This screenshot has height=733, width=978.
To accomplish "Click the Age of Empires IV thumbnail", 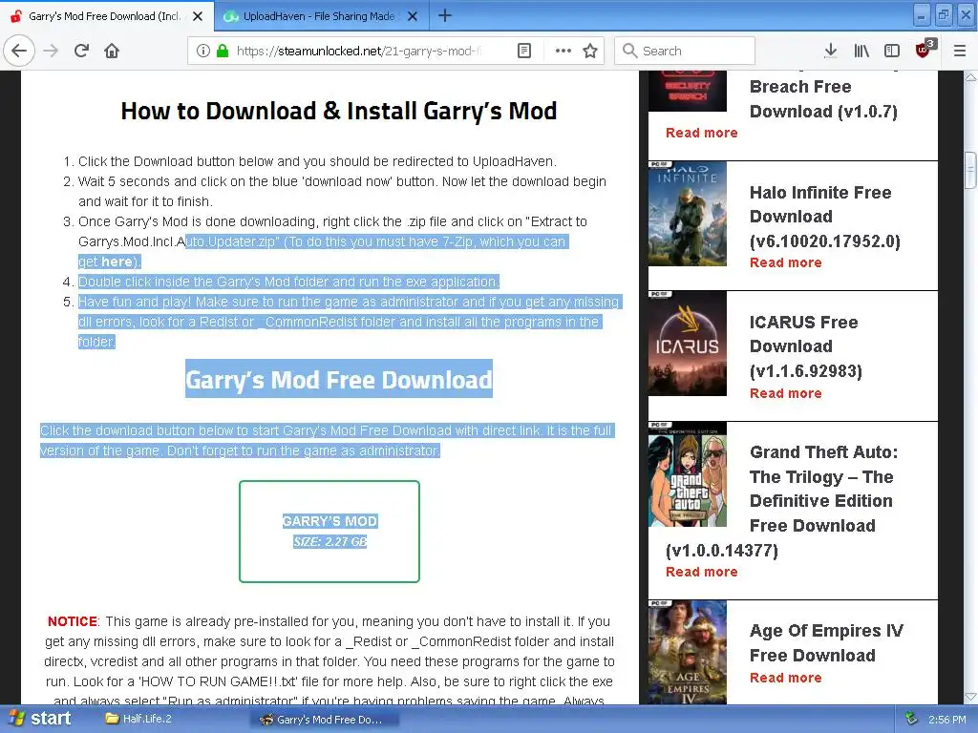I will 688,653.
